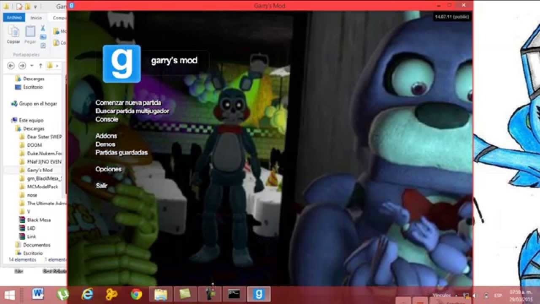
Task: Open the Demos menu entry
Action: point(105,144)
